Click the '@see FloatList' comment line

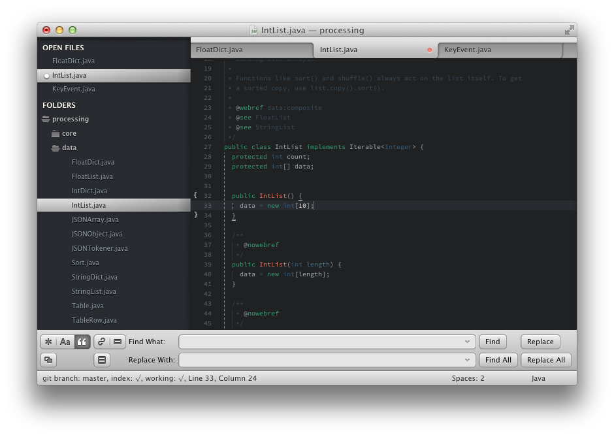(x=263, y=118)
